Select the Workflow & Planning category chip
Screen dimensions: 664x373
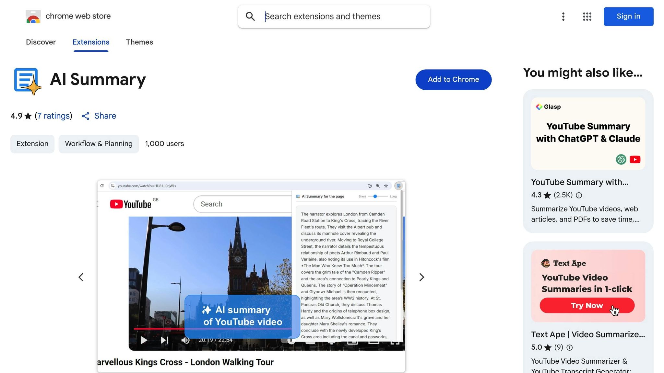pyautogui.click(x=99, y=144)
